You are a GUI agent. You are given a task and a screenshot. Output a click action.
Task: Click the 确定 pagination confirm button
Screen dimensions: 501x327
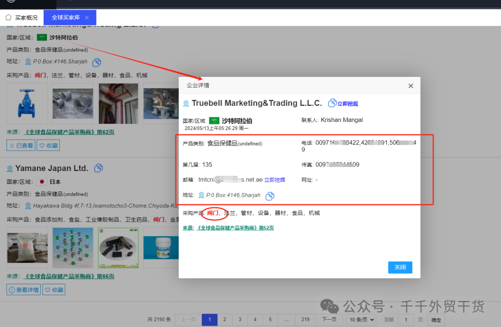(436, 320)
